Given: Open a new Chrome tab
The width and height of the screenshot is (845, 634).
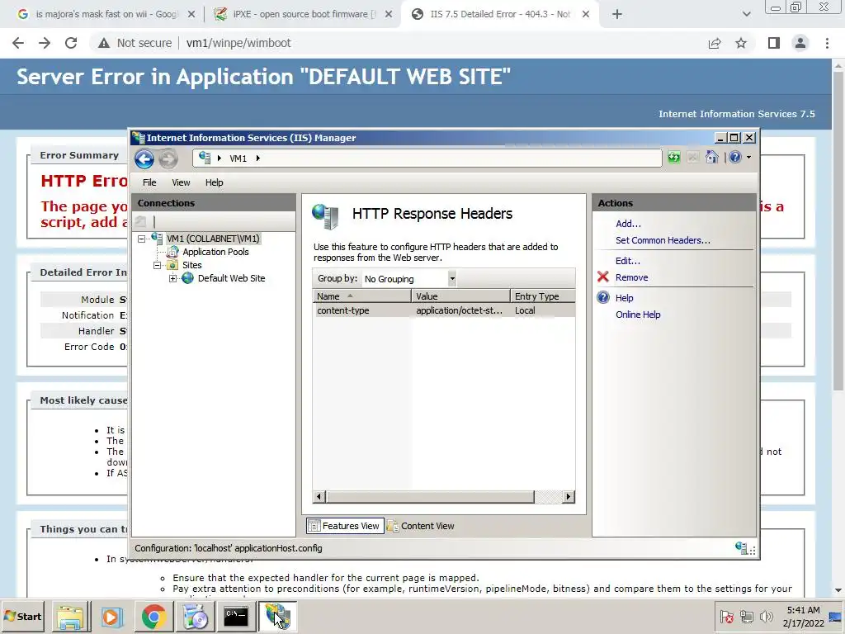Looking at the screenshot, I should tap(617, 15).
